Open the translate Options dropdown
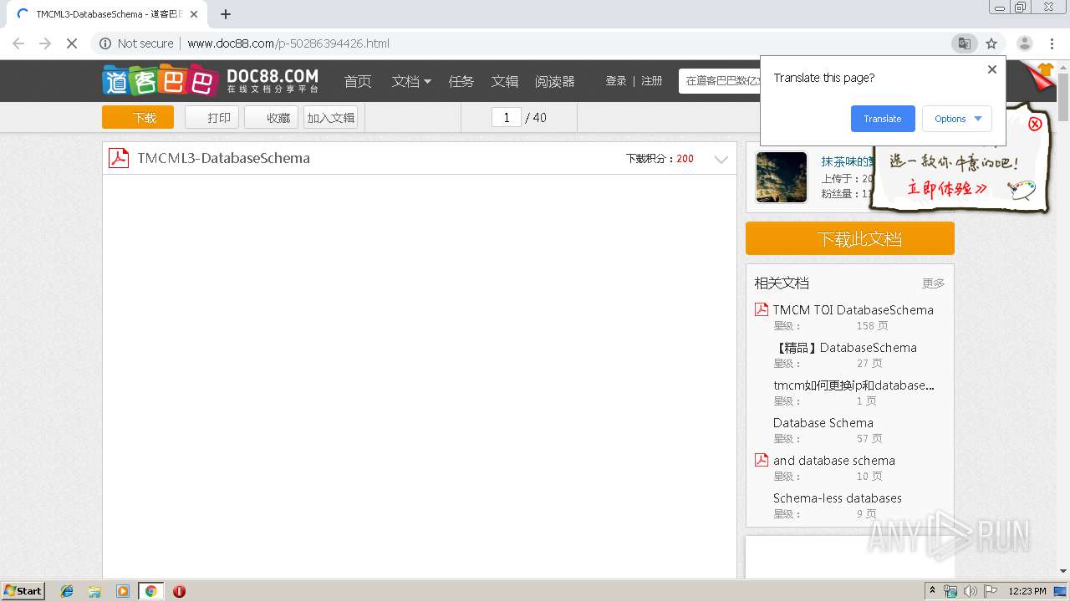 click(x=957, y=119)
